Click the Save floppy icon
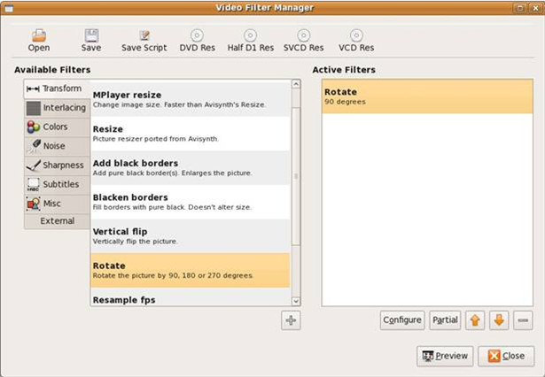 point(91,35)
